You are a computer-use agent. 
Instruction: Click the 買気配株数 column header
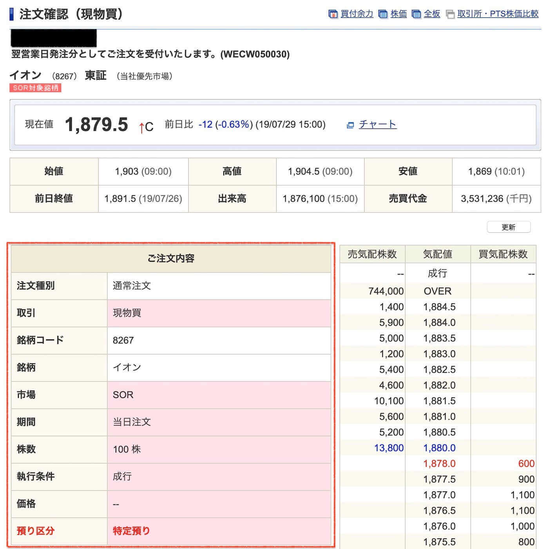503,254
